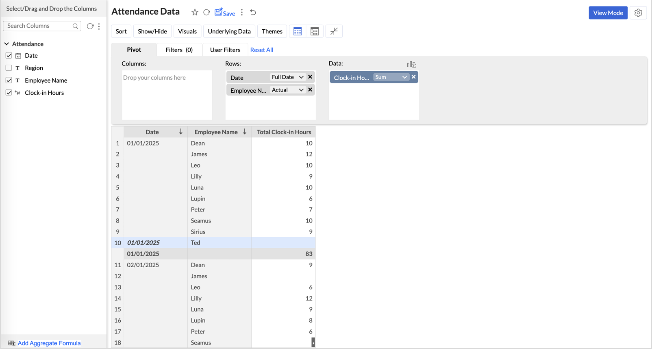Click the Reset All link
The height and width of the screenshot is (349, 652).
click(261, 50)
